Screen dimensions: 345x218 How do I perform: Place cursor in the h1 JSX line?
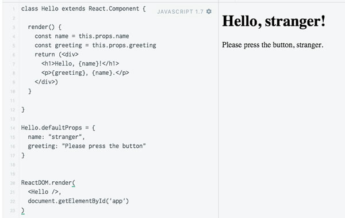pos(80,64)
